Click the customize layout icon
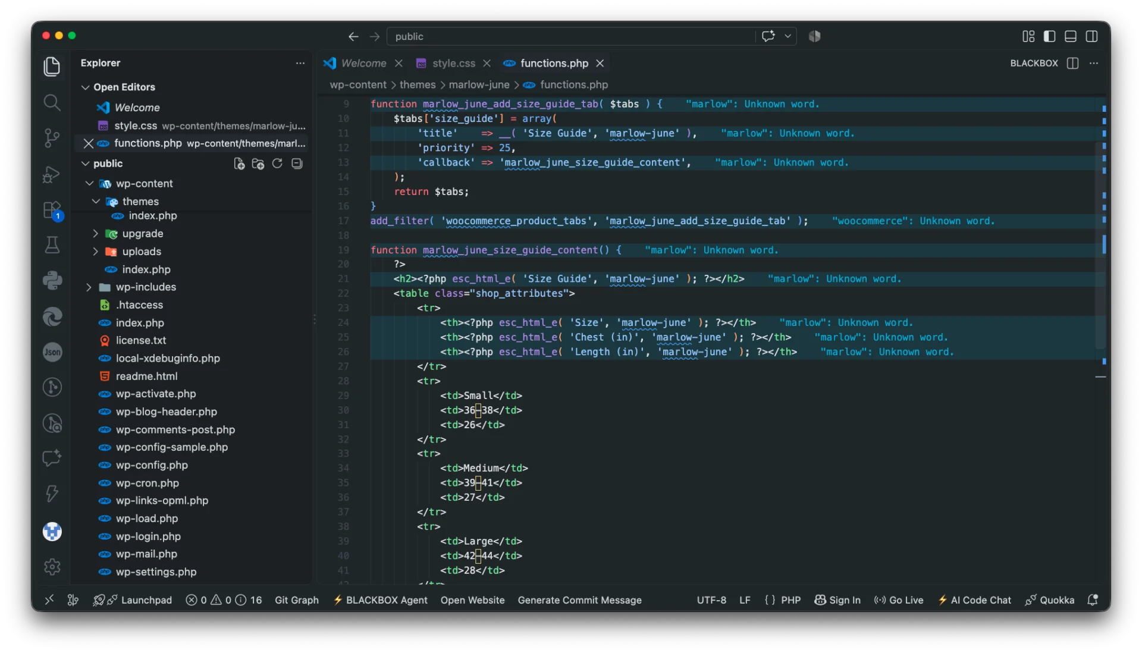 pyautogui.click(x=1028, y=36)
